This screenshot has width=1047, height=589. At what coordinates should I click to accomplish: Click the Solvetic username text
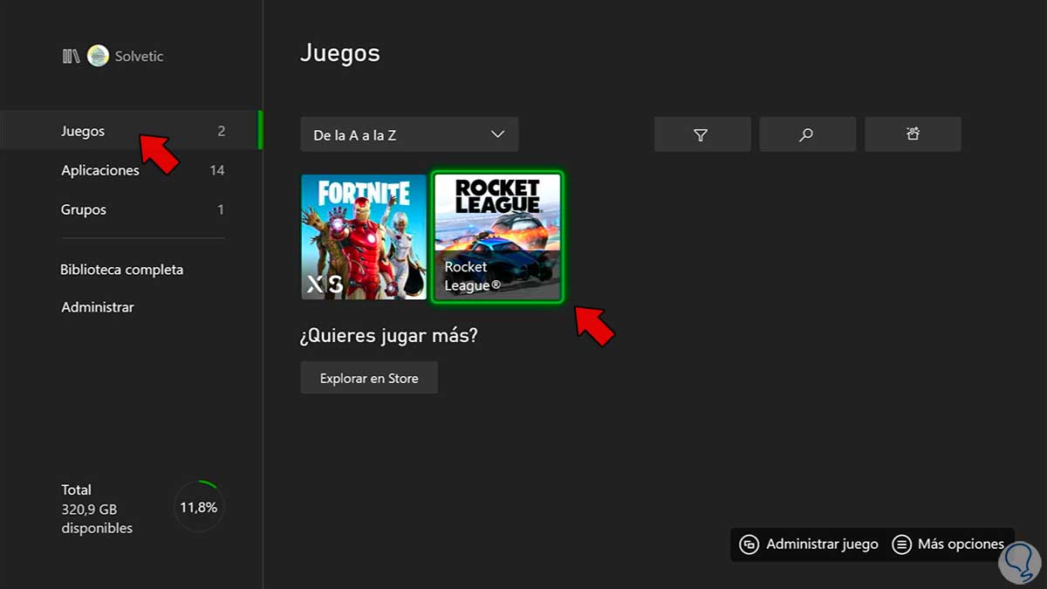[x=139, y=57]
